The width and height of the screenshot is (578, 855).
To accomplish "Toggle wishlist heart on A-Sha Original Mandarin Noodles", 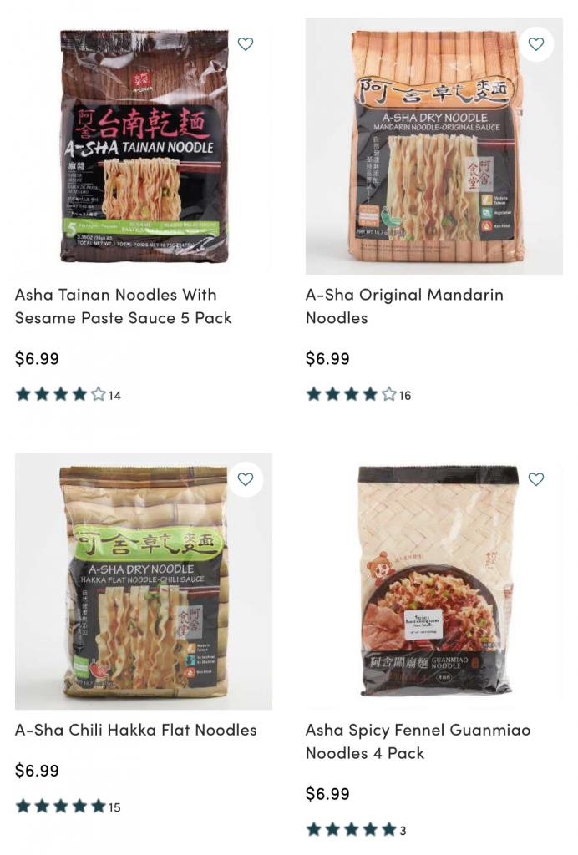I will [536, 43].
